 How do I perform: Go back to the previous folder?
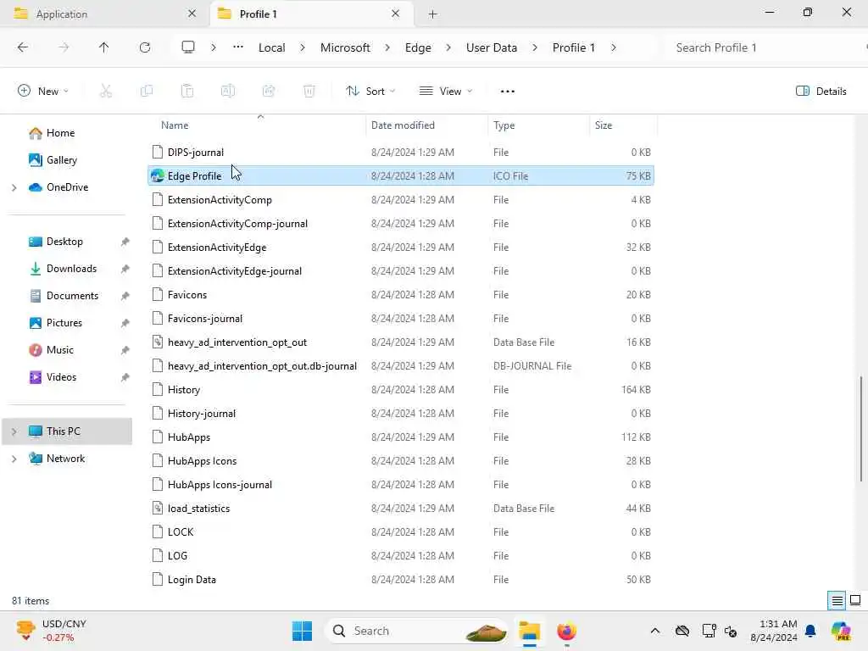tap(23, 47)
